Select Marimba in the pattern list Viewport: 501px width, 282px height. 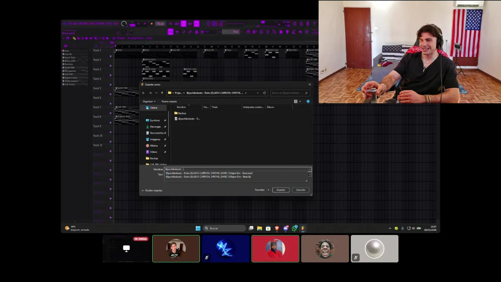(69, 64)
